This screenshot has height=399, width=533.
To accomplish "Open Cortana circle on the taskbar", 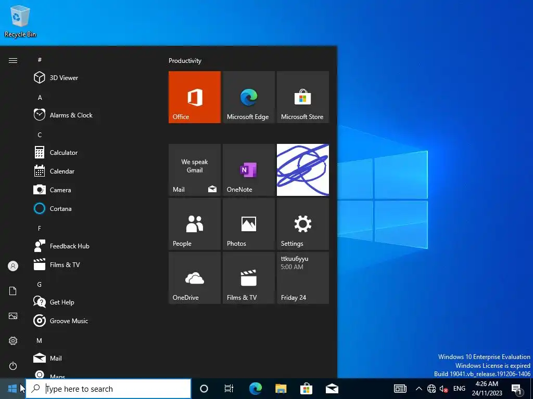I will (x=204, y=389).
